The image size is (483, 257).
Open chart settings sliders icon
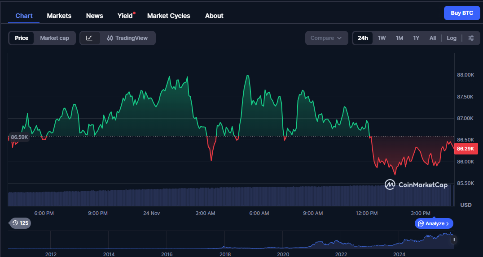point(471,38)
